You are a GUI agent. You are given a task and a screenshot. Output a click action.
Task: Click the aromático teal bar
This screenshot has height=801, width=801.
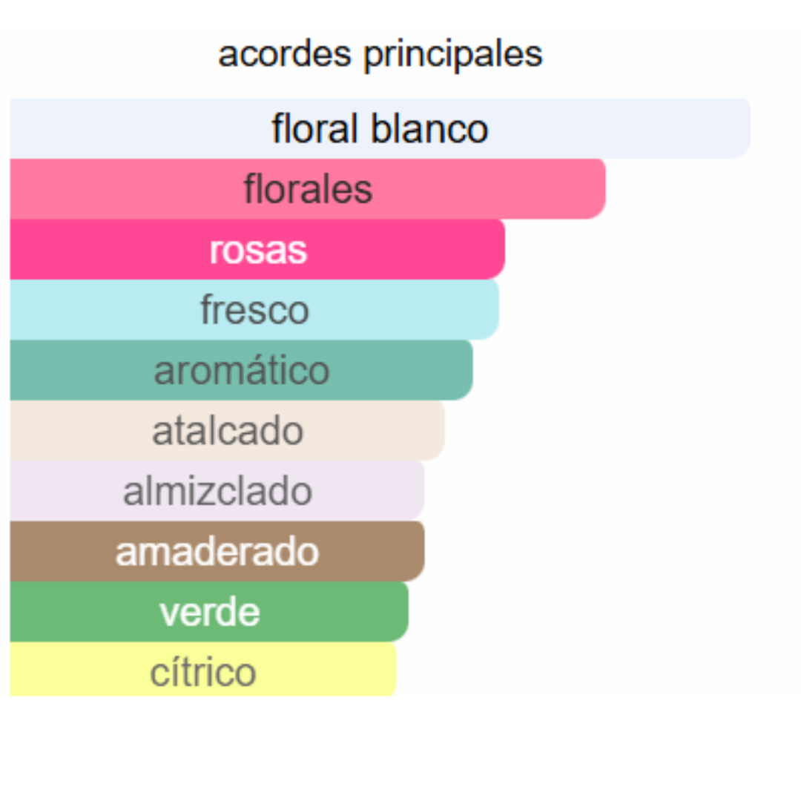click(x=241, y=370)
